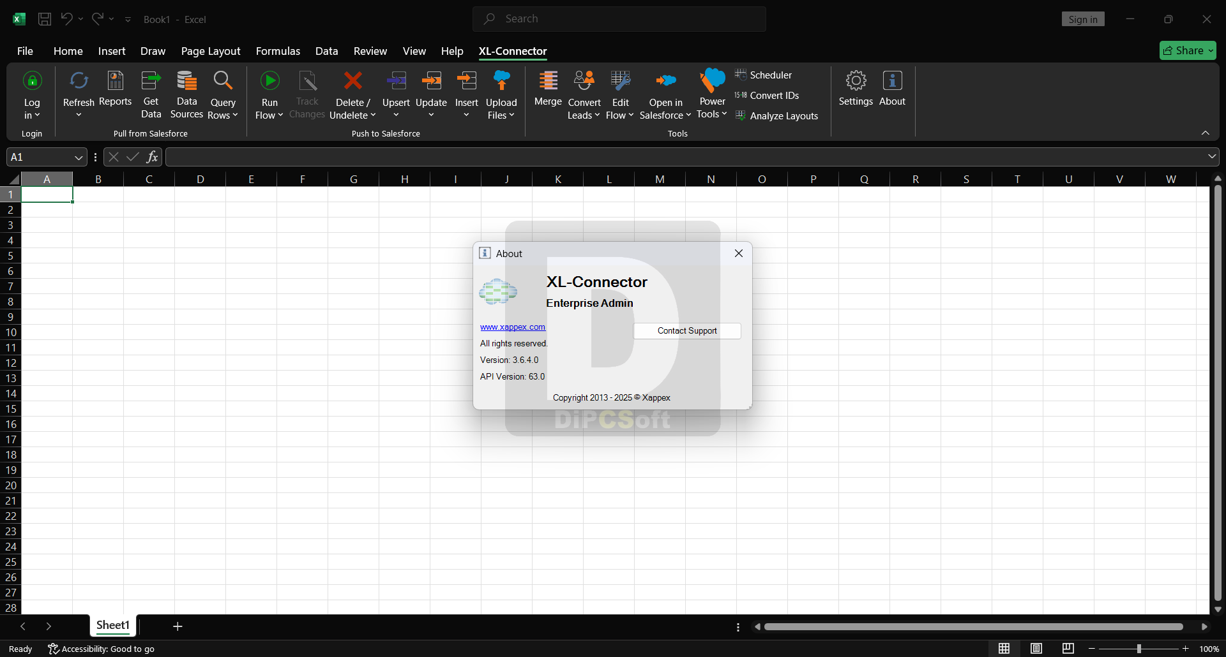Open the www.xappex.com link
The image size is (1226, 657).
[513, 327]
